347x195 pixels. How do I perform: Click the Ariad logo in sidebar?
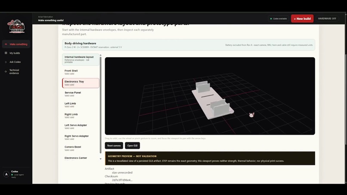coord(16,26)
